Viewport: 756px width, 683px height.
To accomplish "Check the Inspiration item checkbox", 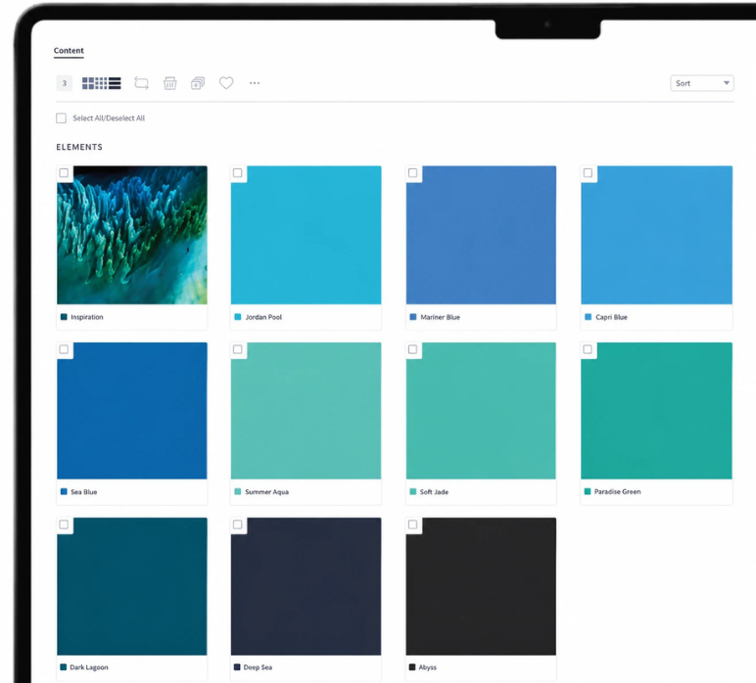I will pyautogui.click(x=64, y=173).
